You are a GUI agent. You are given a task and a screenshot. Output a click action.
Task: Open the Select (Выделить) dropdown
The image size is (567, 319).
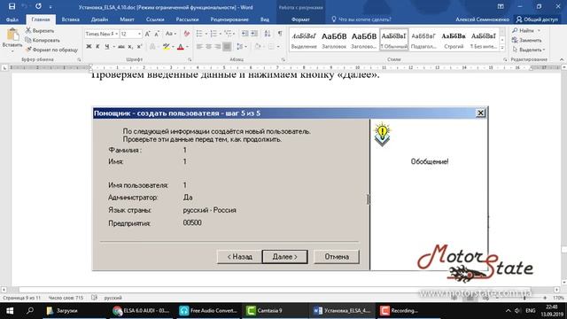[x=529, y=50]
